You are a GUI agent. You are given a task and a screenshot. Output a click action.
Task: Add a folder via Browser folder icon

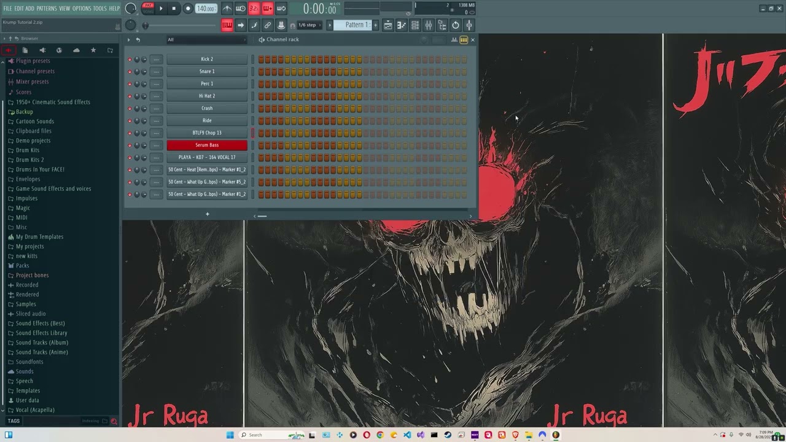pyautogui.click(x=111, y=50)
